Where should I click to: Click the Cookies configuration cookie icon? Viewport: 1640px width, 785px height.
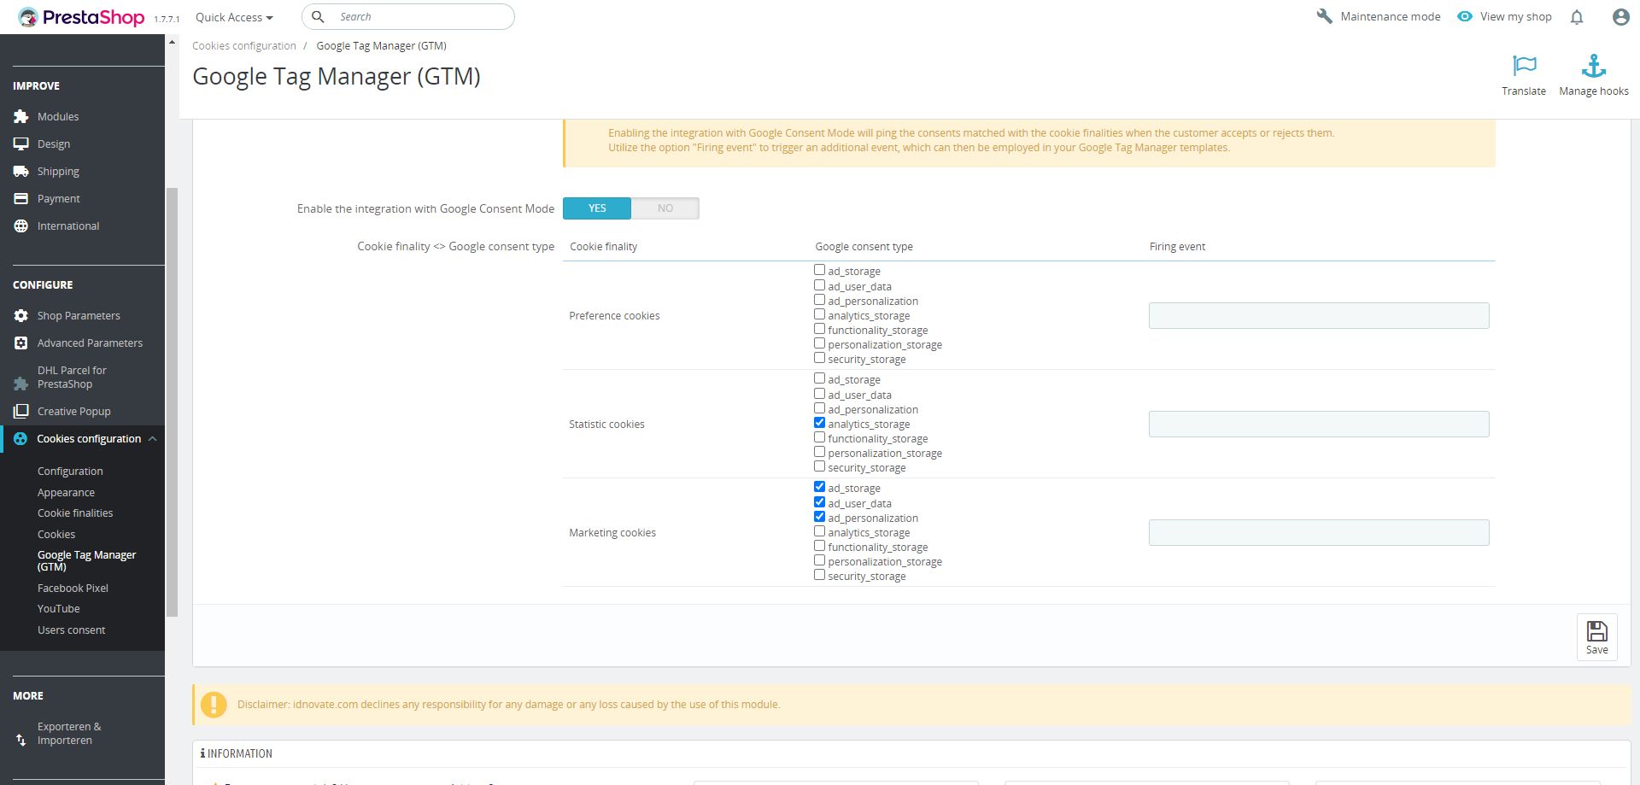point(20,438)
